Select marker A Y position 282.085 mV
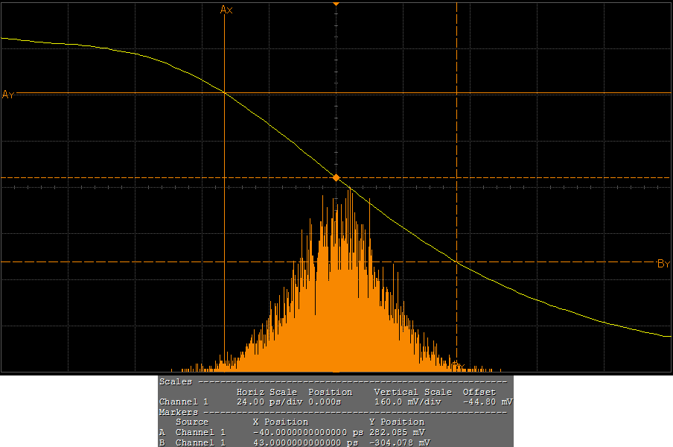This screenshot has height=447, width=673. [x=397, y=432]
